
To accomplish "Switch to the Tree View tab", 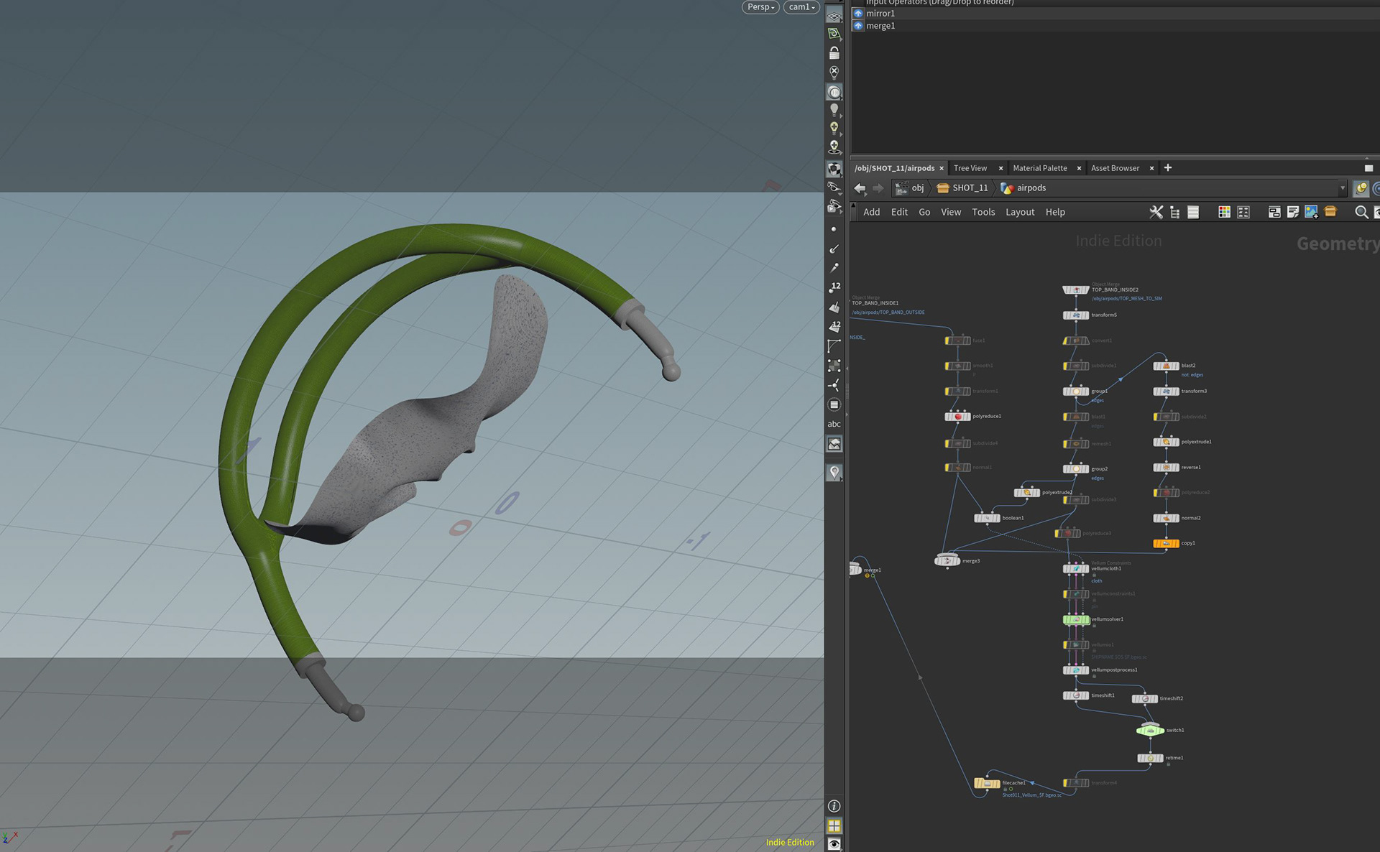I will tap(970, 168).
